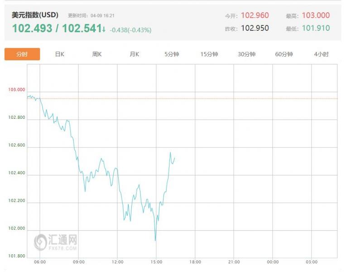Choose the 30分钟 interval tab
Viewport: 351px width, 272px height.
tap(246, 54)
